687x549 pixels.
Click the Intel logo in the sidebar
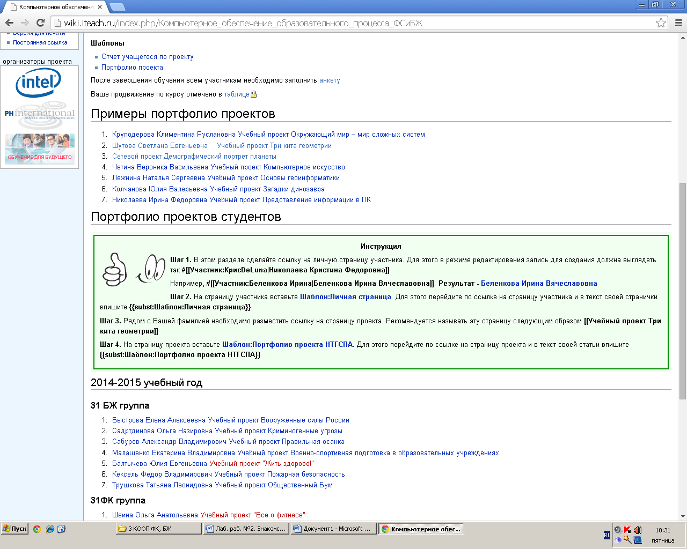(x=39, y=84)
